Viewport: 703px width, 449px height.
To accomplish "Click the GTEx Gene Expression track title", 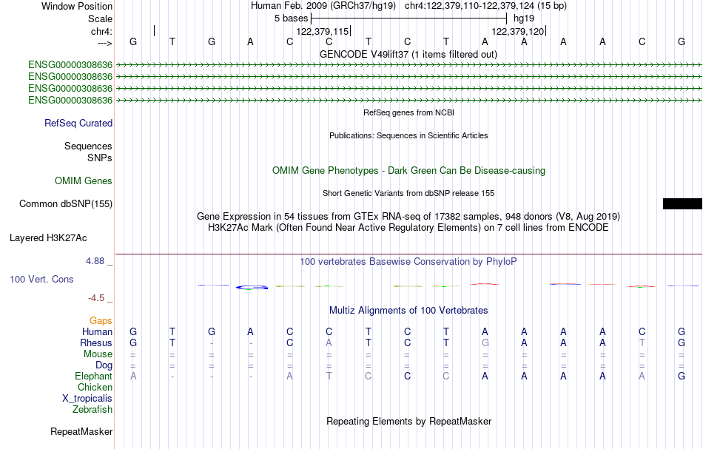I will [408, 217].
